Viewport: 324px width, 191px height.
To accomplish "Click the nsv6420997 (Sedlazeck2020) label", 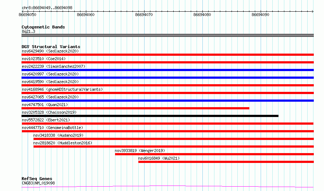I will [50, 74].
